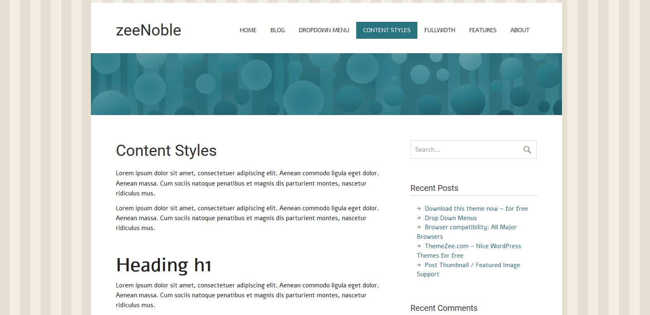Focus the Search input field
This screenshot has height=315, width=650.
tap(466, 150)
